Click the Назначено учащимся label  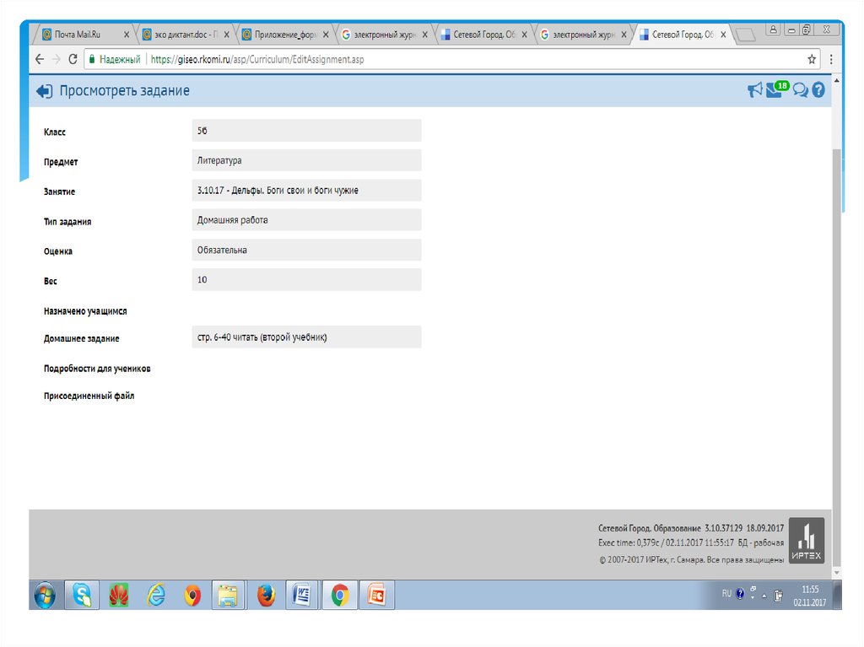tap(85, 310)
